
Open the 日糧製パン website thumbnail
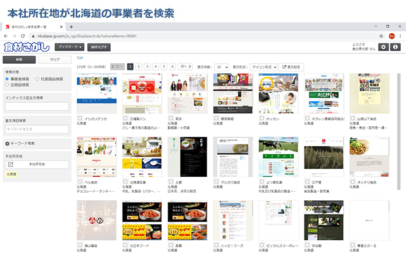(x=142, y=94)
